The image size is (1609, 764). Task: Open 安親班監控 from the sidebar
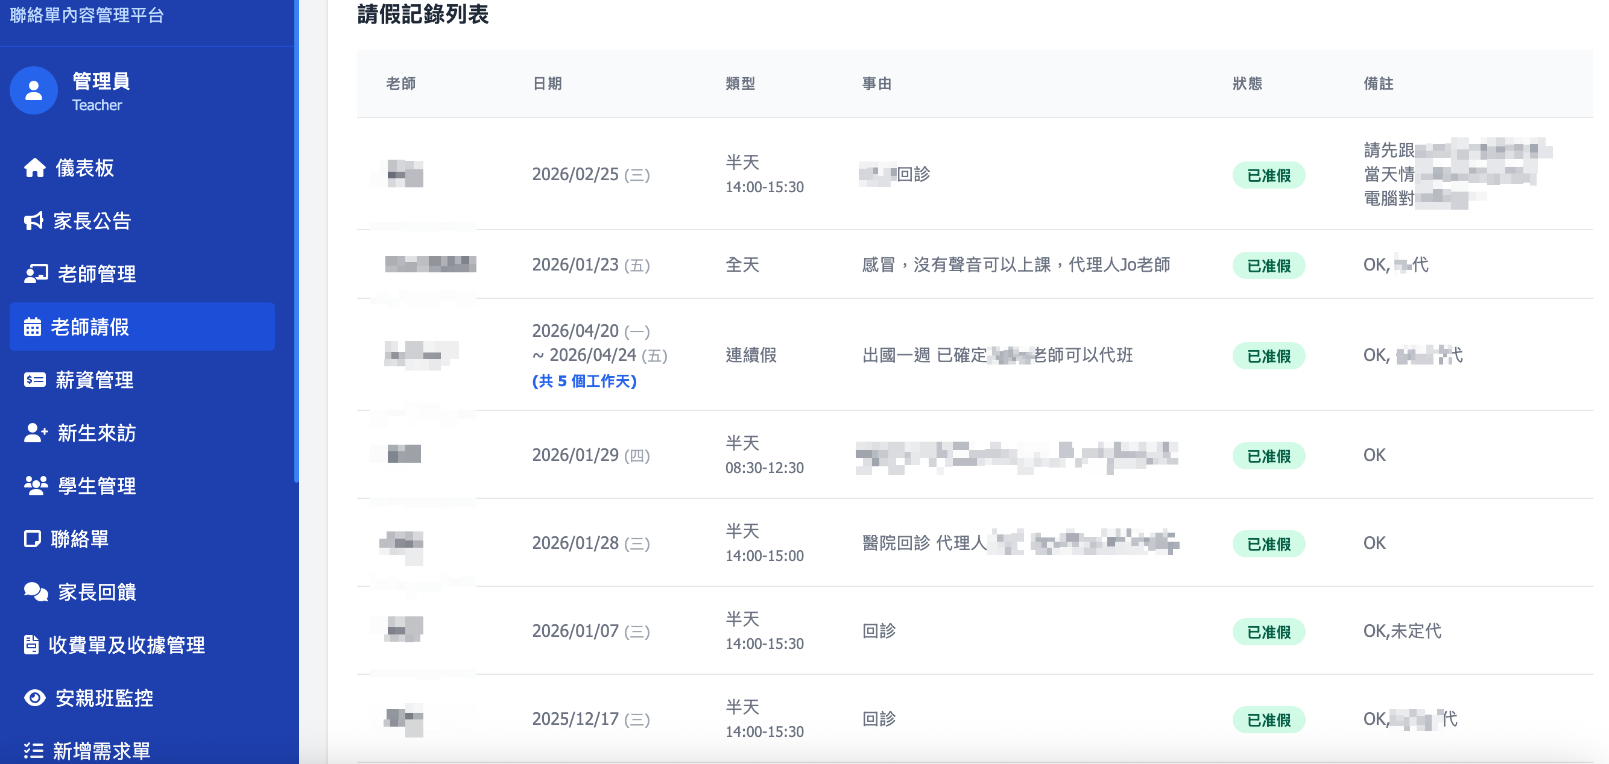[x=142, y=698]
